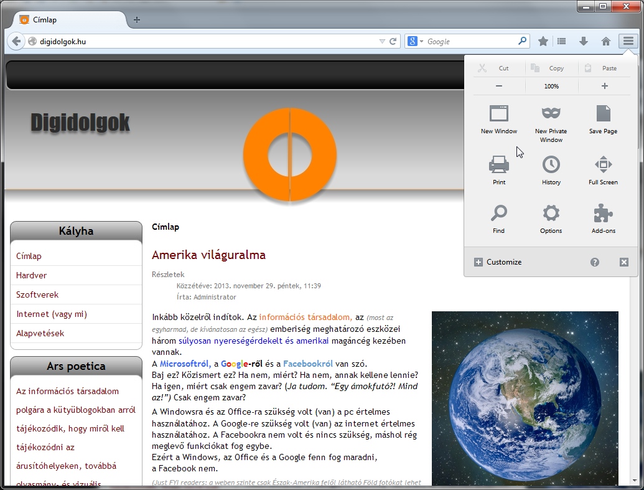Expand the address bar history dropdown
This screenshot has height=490, width=644.
click(x=382, y=41)
